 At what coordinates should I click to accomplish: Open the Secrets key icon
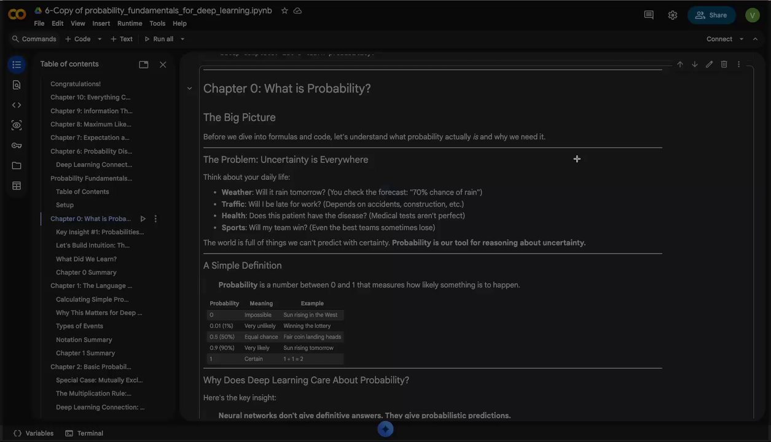[x=17, y=145]
